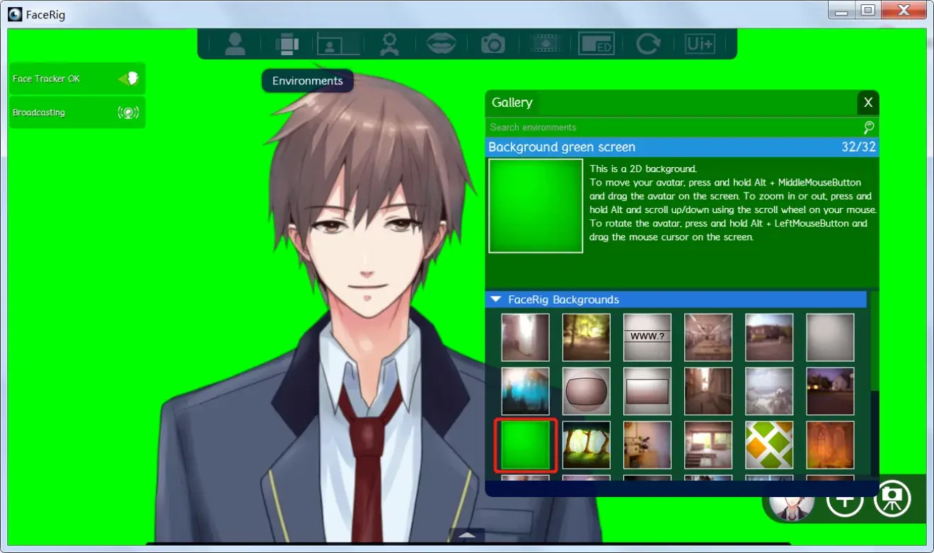Viewport: 934px width, 553px height.
Task: Select the laboratory microscope room thumbnail
Action: click(x=647, y=445)
